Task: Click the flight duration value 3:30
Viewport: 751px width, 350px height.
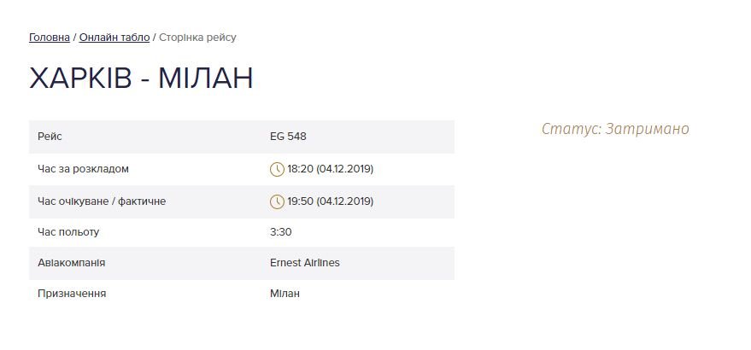Action: 281,232
